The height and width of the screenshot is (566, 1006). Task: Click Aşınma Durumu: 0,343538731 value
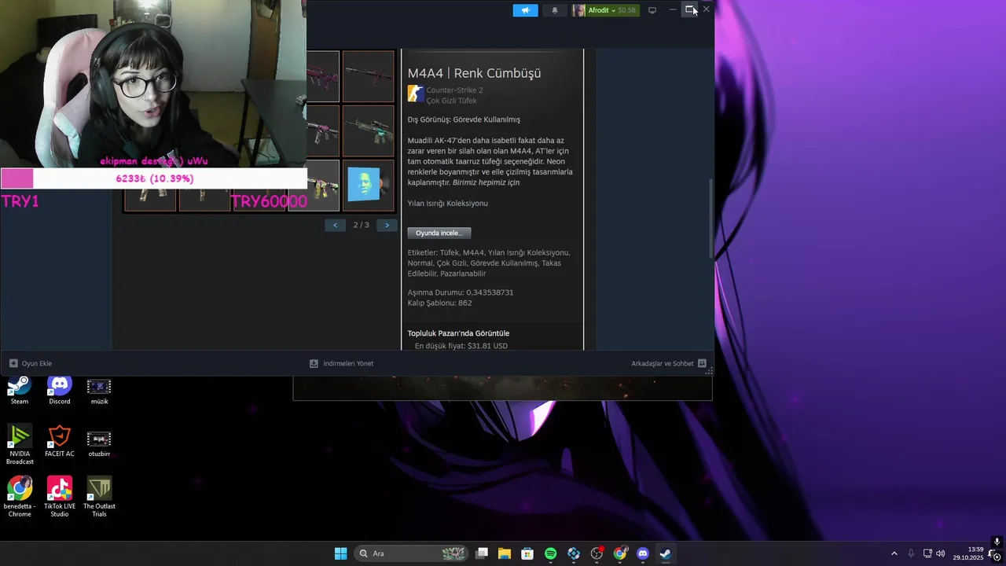click(460, 292)
